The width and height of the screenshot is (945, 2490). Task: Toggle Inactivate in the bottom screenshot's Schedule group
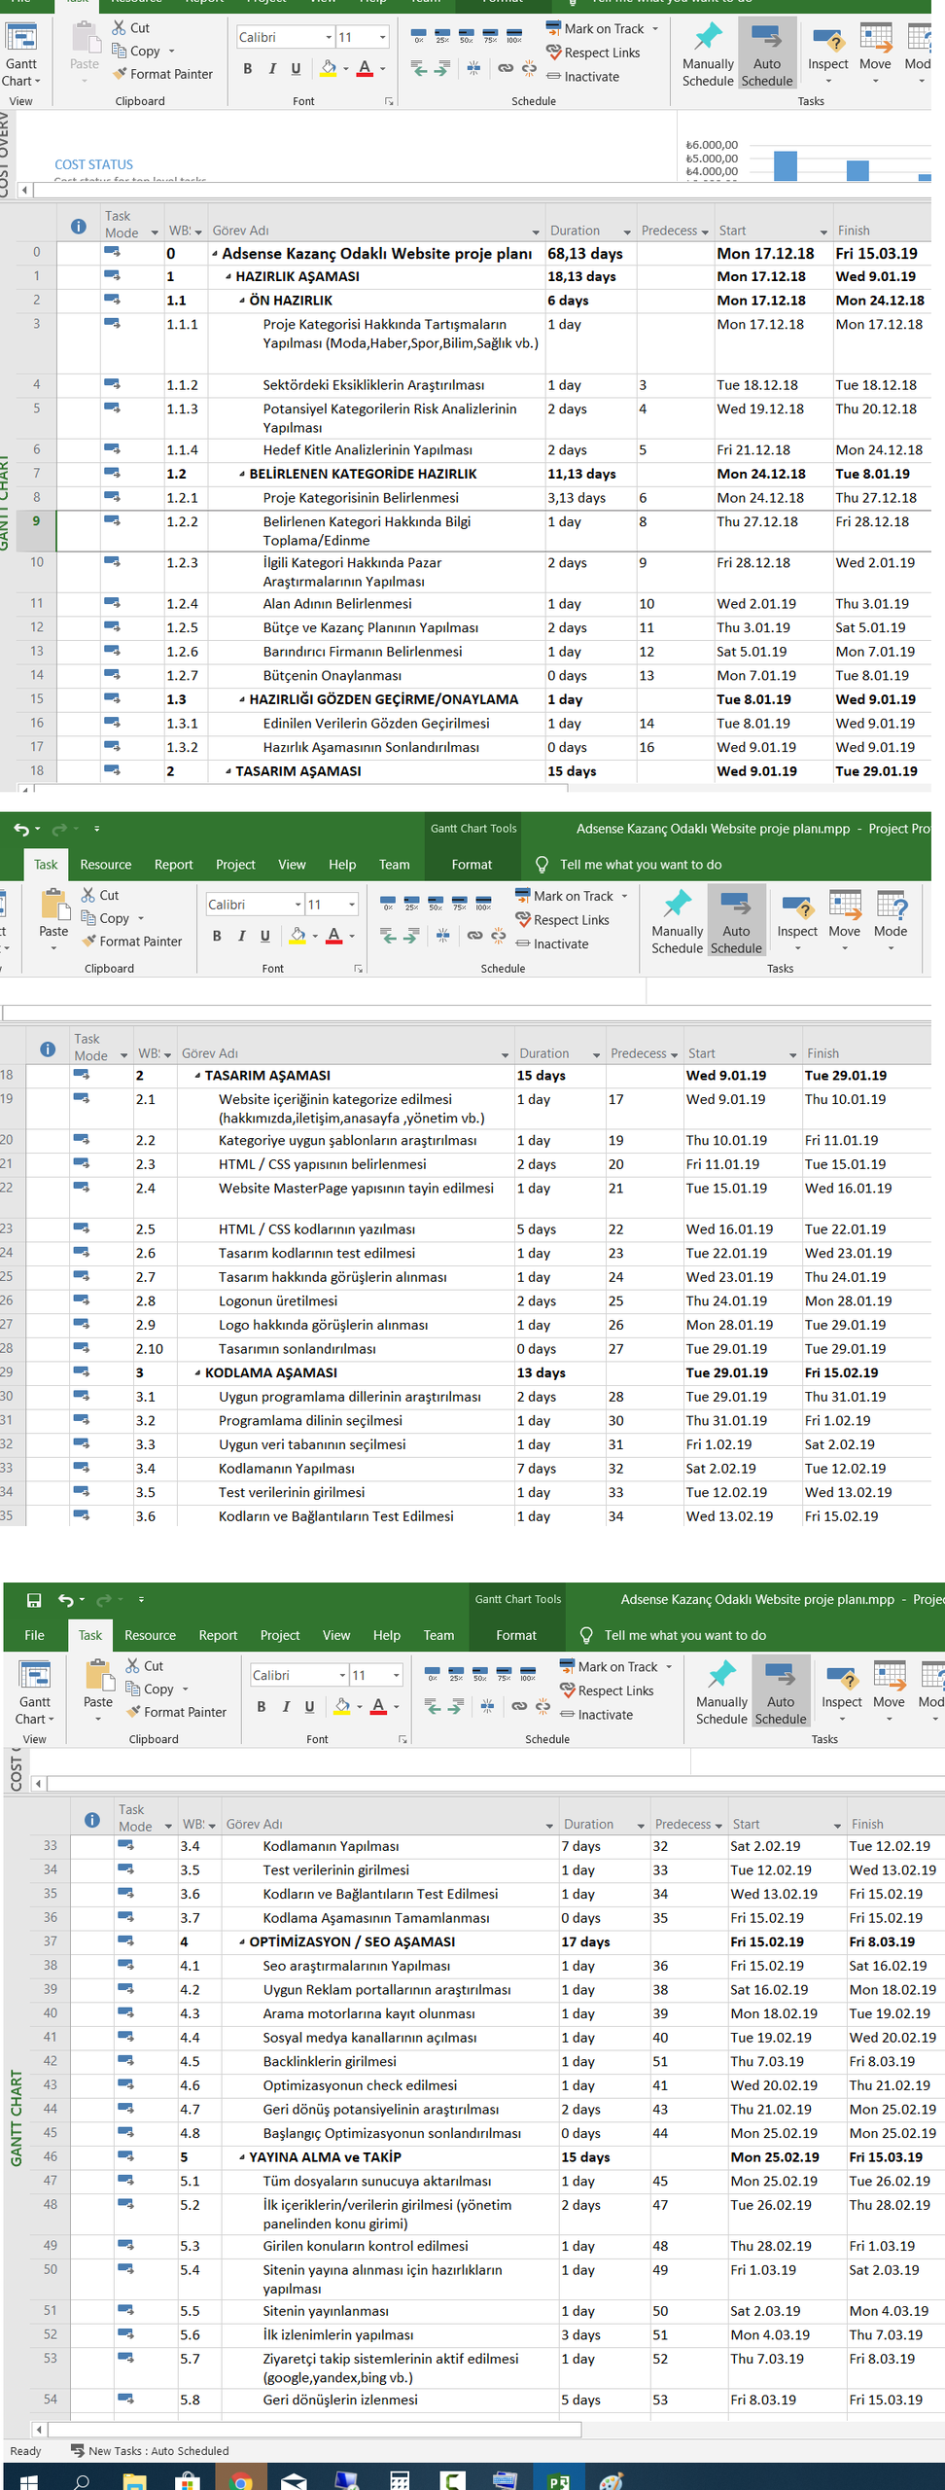click(596, 1715)
